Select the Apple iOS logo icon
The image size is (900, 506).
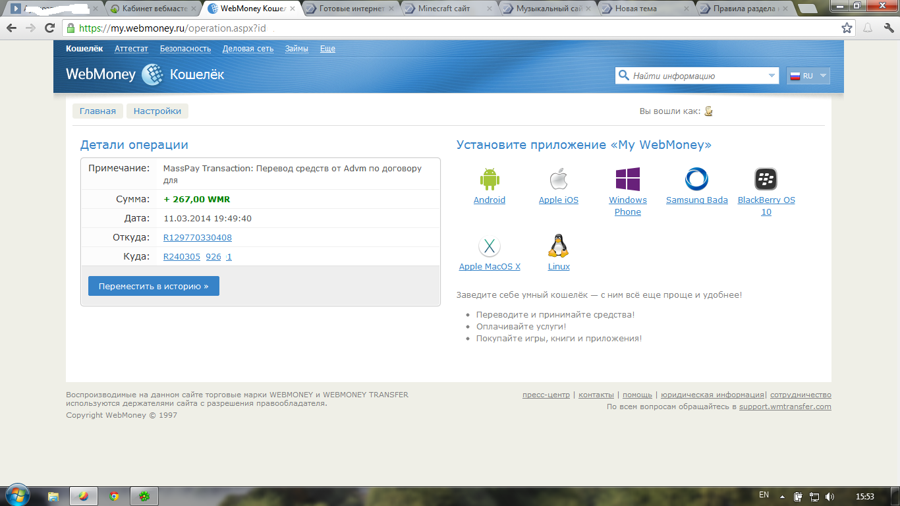pyautogui.click(x=559, y=179)
